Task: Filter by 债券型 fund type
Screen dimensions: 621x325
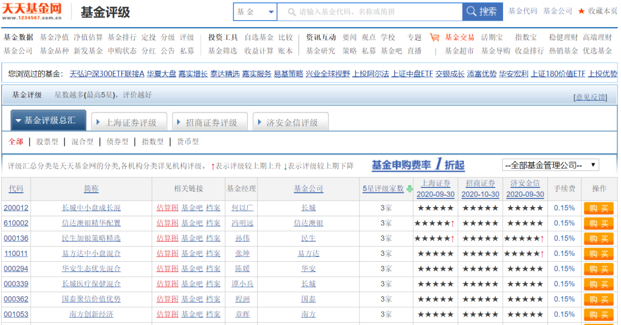Action: click(117, 142)
